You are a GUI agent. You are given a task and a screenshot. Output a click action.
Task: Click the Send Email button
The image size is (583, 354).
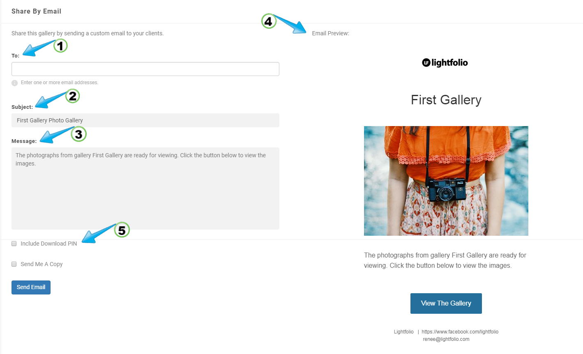point(31,287)
